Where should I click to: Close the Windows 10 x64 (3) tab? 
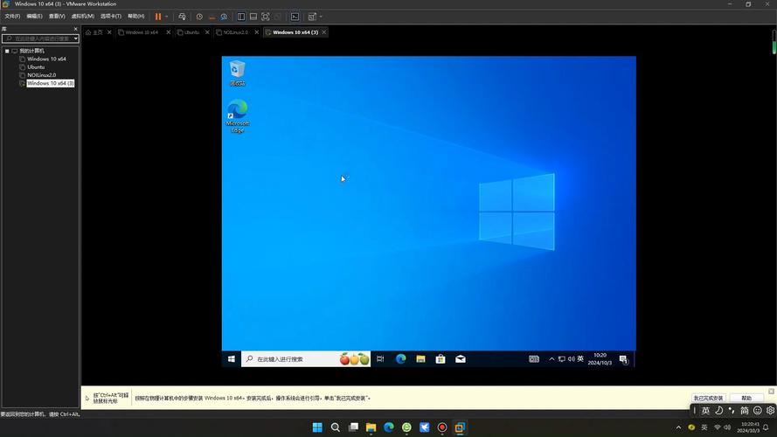tap(324, 32)
